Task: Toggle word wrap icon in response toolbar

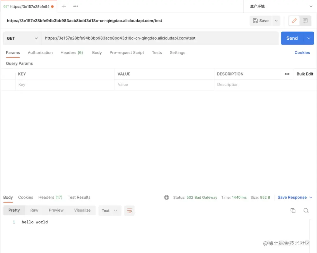Action: click(x=129, y=210)
